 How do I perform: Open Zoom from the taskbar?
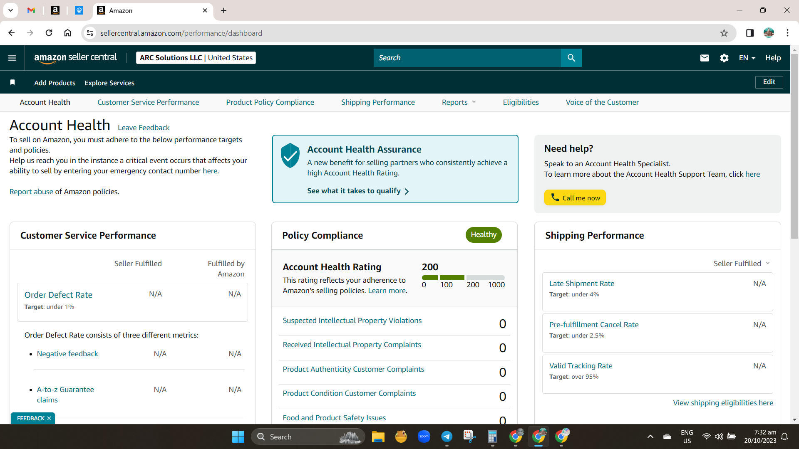click(424, 437)
